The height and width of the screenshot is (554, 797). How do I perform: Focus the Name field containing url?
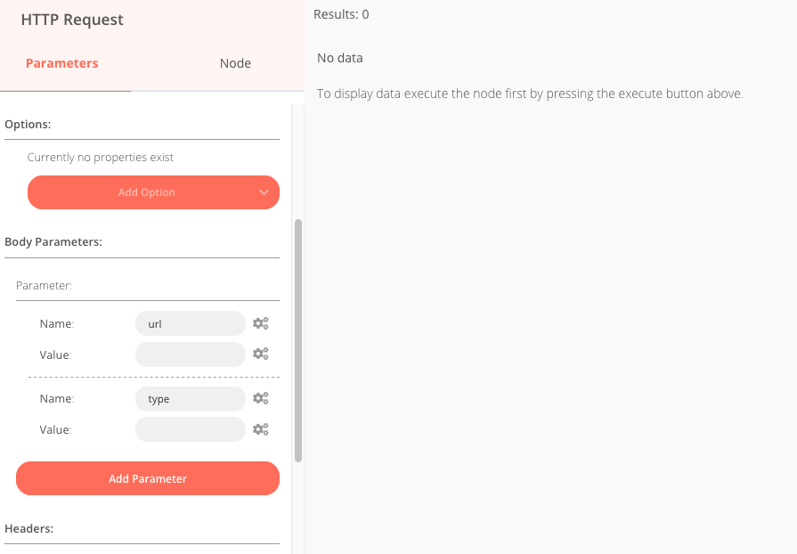point(191,323)
